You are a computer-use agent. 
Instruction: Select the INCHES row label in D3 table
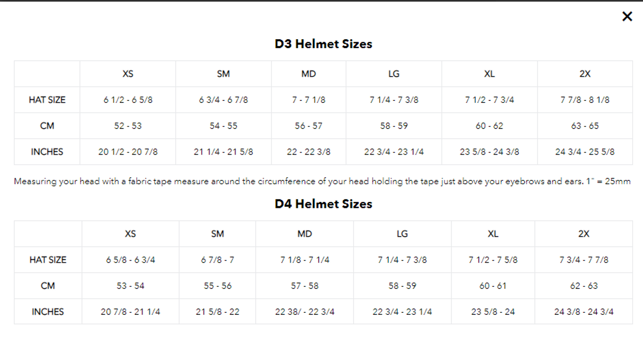click(x=47, y=152)
